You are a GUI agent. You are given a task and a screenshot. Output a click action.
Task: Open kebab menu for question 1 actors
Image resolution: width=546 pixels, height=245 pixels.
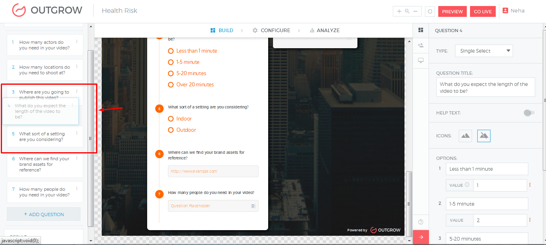tap(77, 41)
